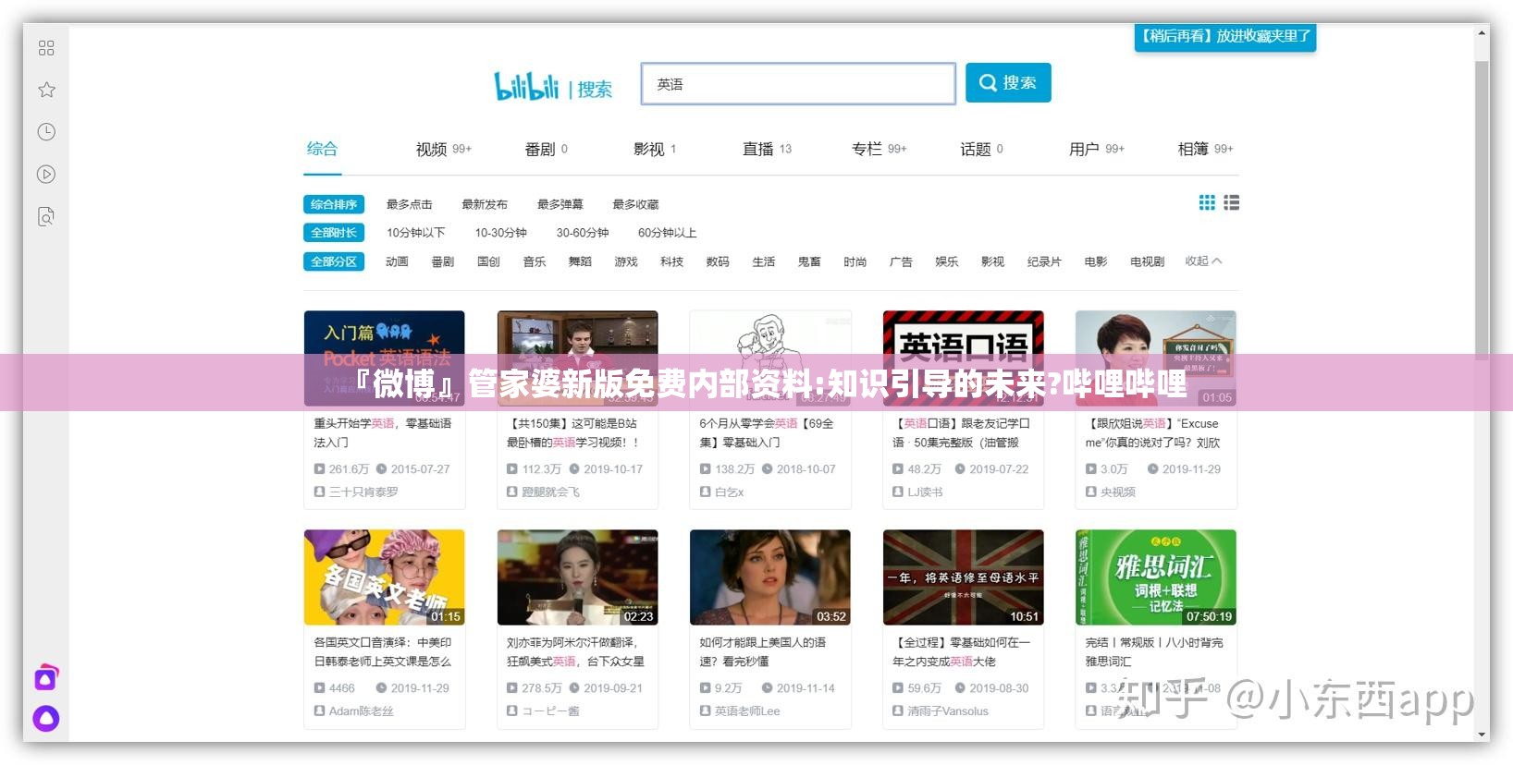Viewport: 1513px width, 765px height.
Task: Open the 02:23 刘亦菲 translation video thumbnail
Action: (577, 577)
